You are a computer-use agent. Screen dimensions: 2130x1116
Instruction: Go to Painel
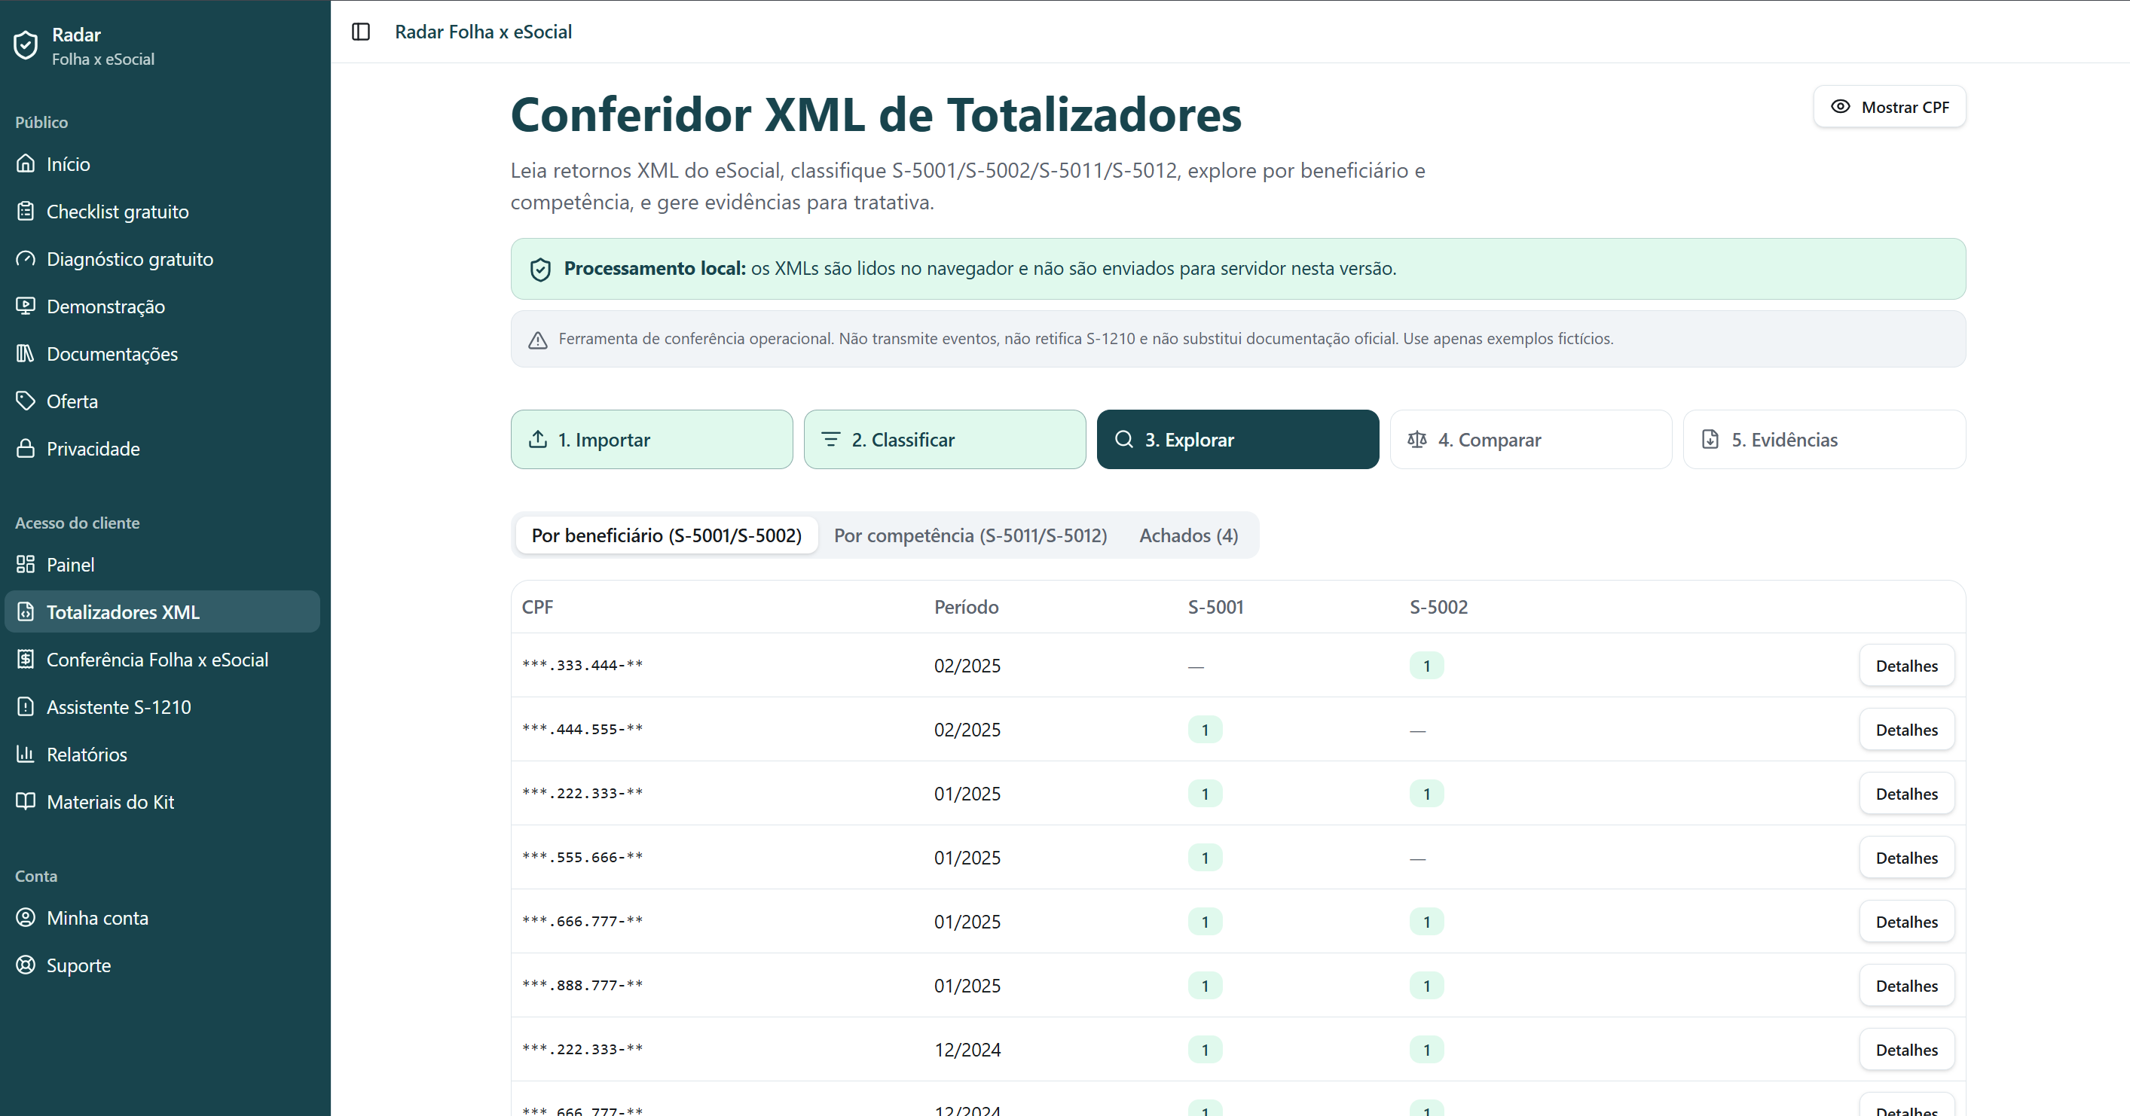(162, 565)
